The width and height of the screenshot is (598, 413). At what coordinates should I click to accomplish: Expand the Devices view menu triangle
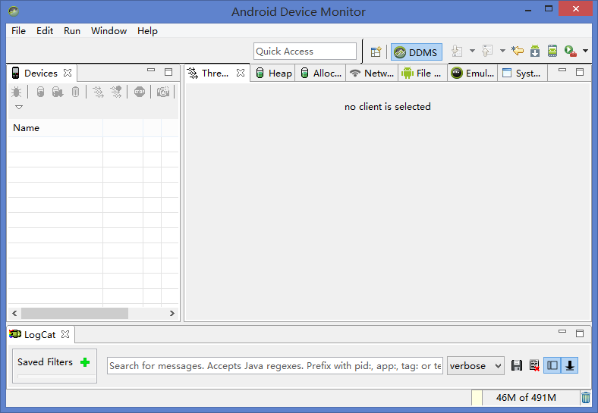coord(19,108)
